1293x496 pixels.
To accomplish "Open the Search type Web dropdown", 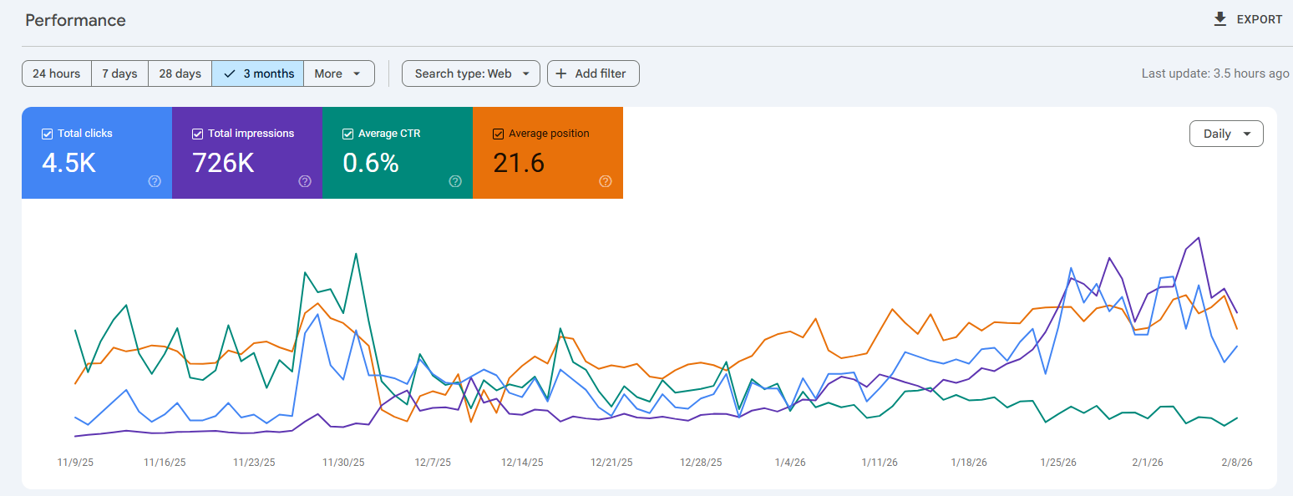I will [470, 73].
